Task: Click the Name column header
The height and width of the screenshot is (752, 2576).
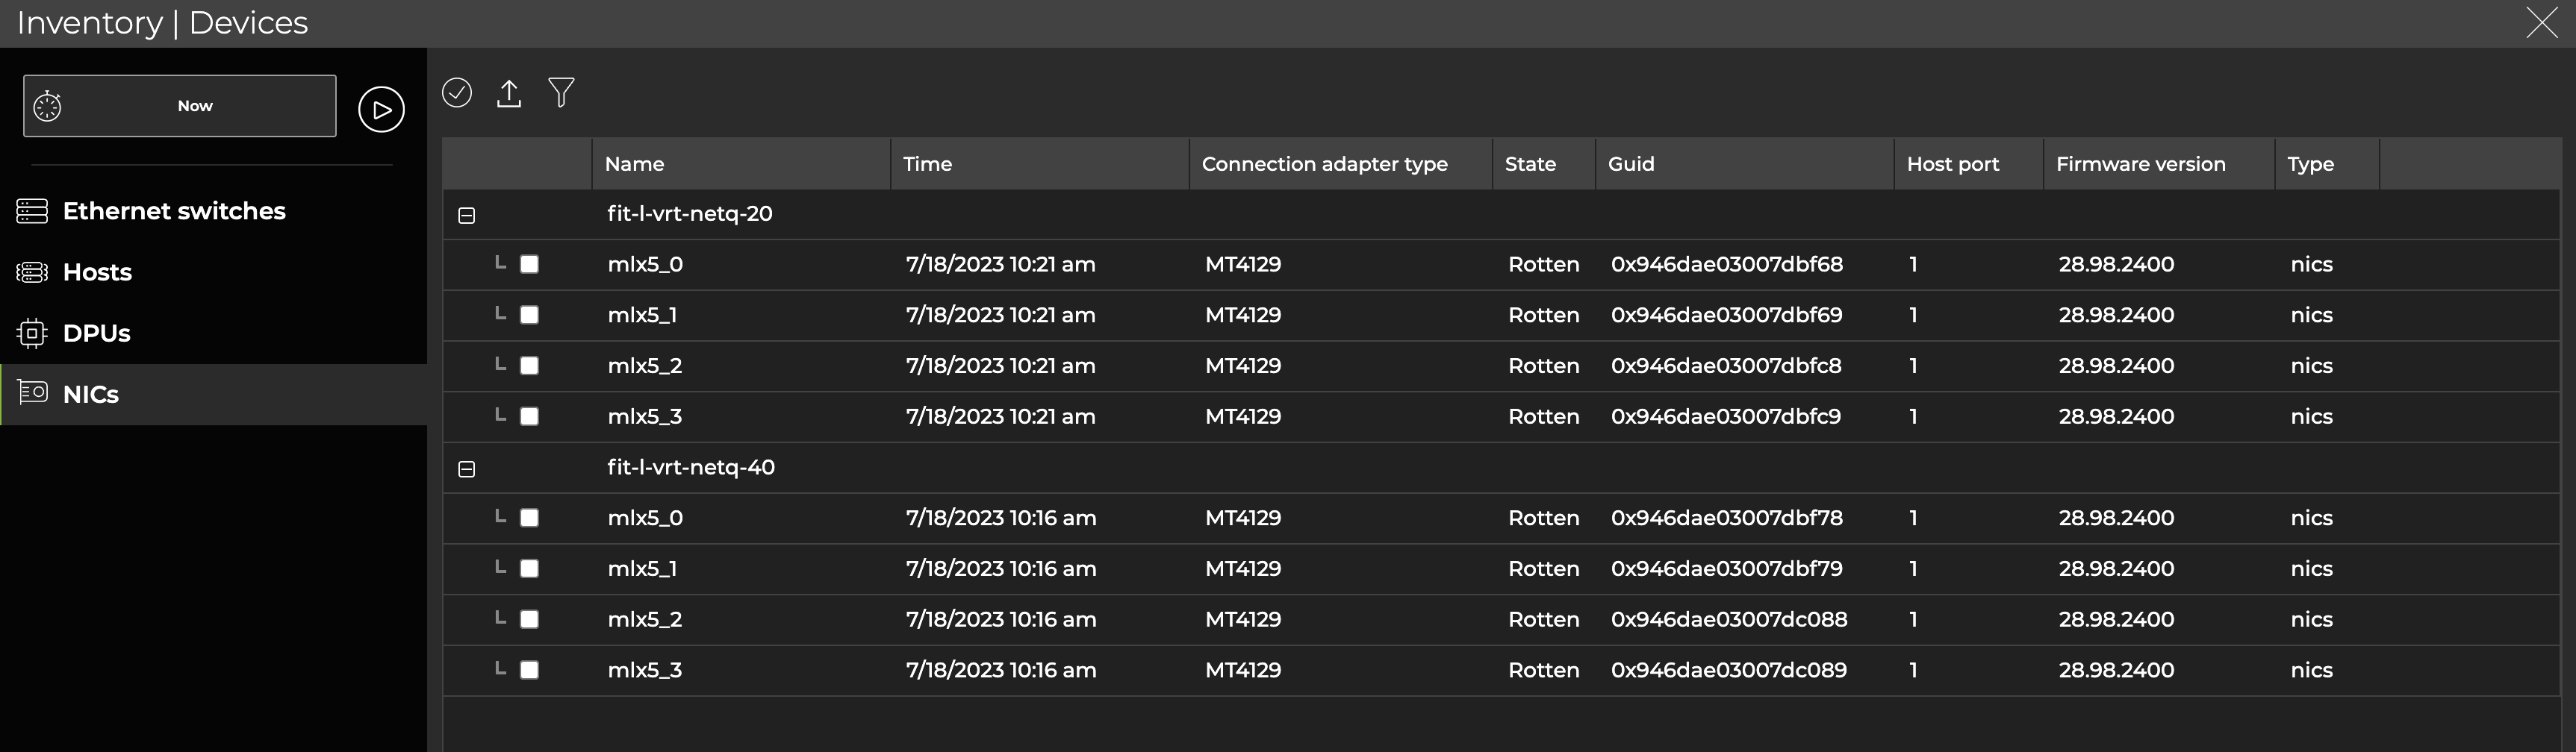Action: point(635,163)
